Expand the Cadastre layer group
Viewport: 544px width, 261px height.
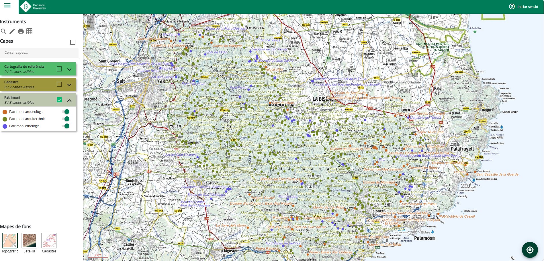[69, 85]
